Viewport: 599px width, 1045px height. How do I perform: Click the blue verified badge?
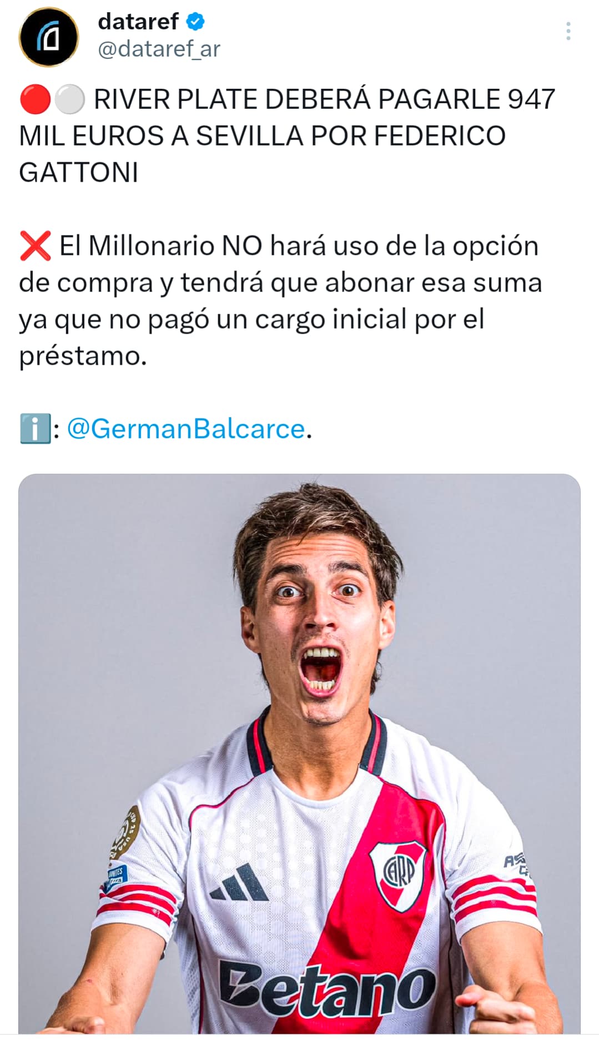tap(195, 22)
